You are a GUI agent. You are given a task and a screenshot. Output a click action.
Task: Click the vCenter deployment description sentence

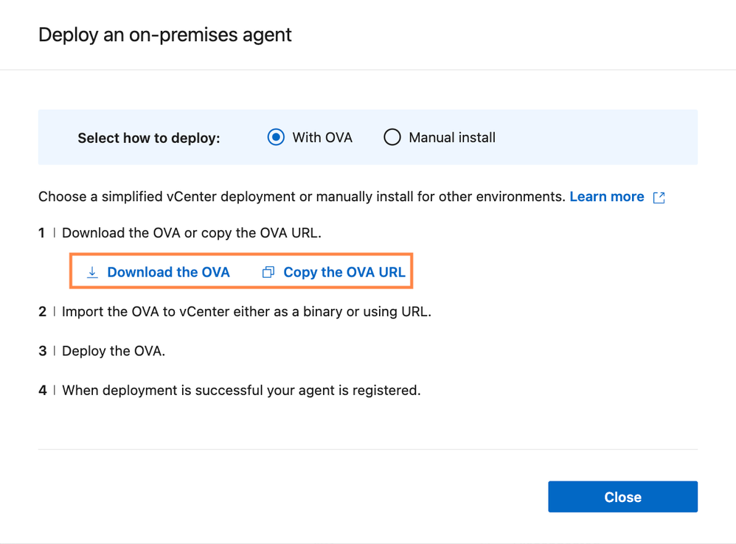[x=302, y=197]
